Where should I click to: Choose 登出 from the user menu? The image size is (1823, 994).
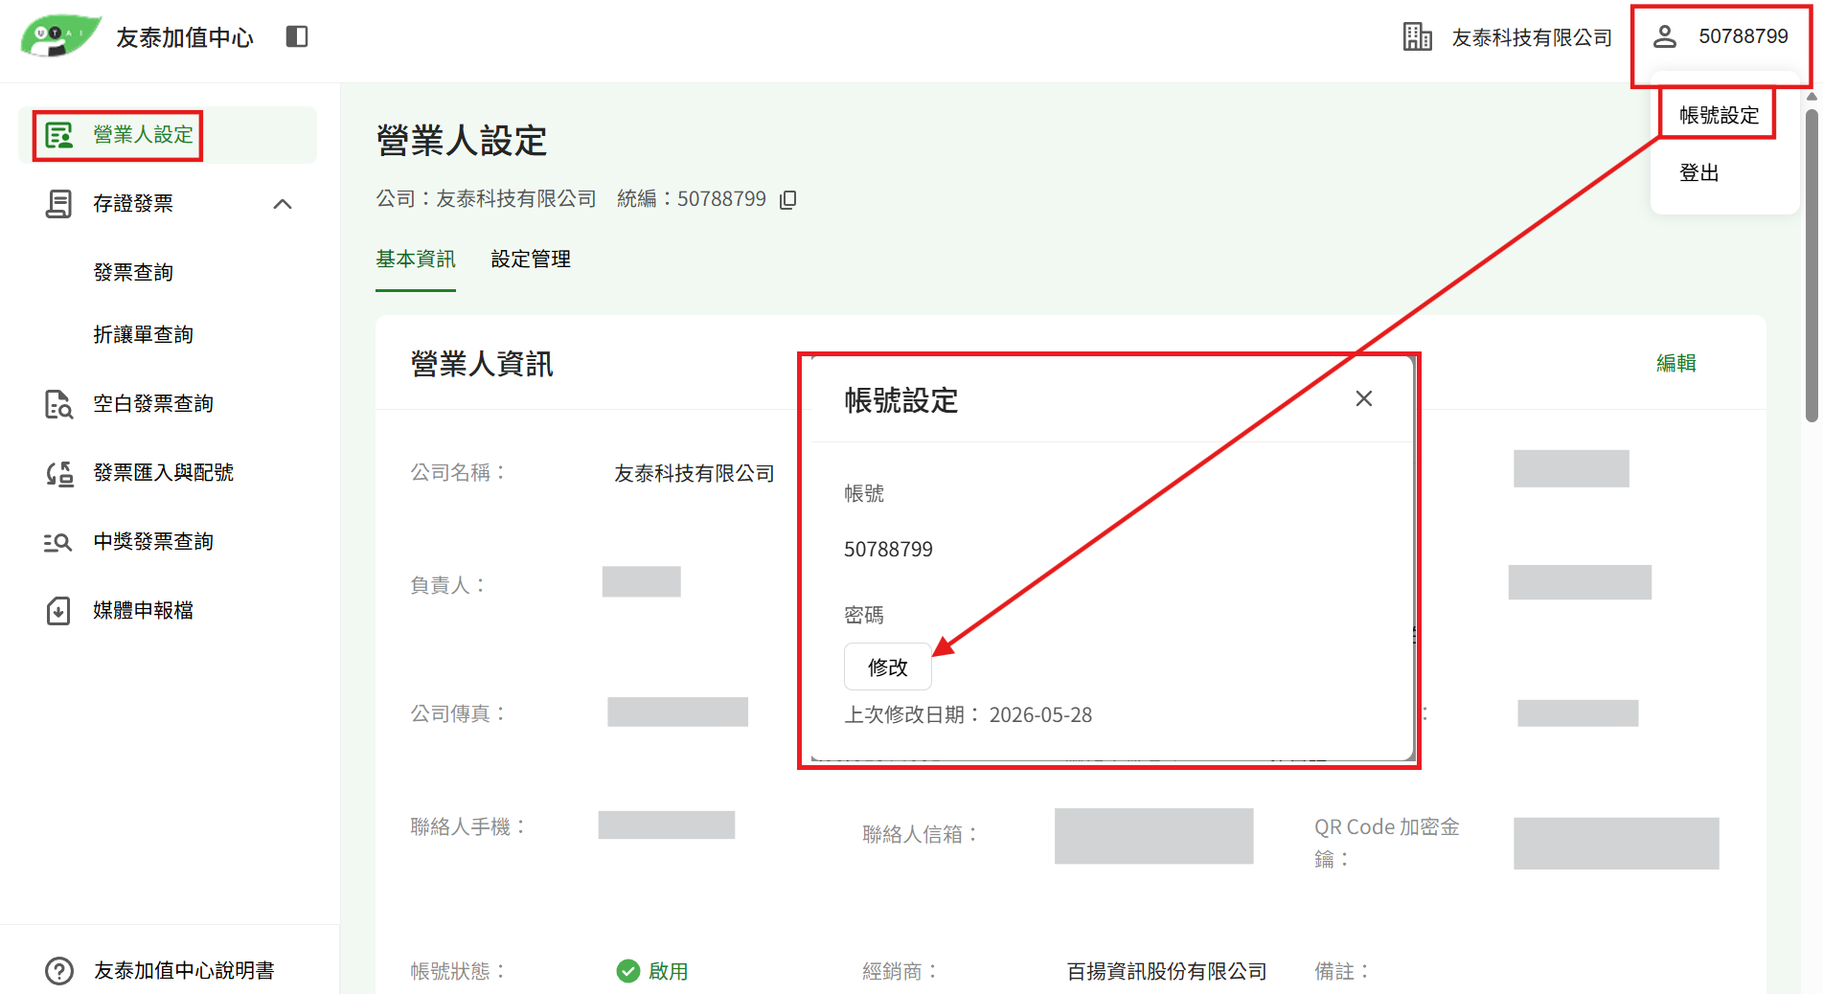pos(1699,173)
